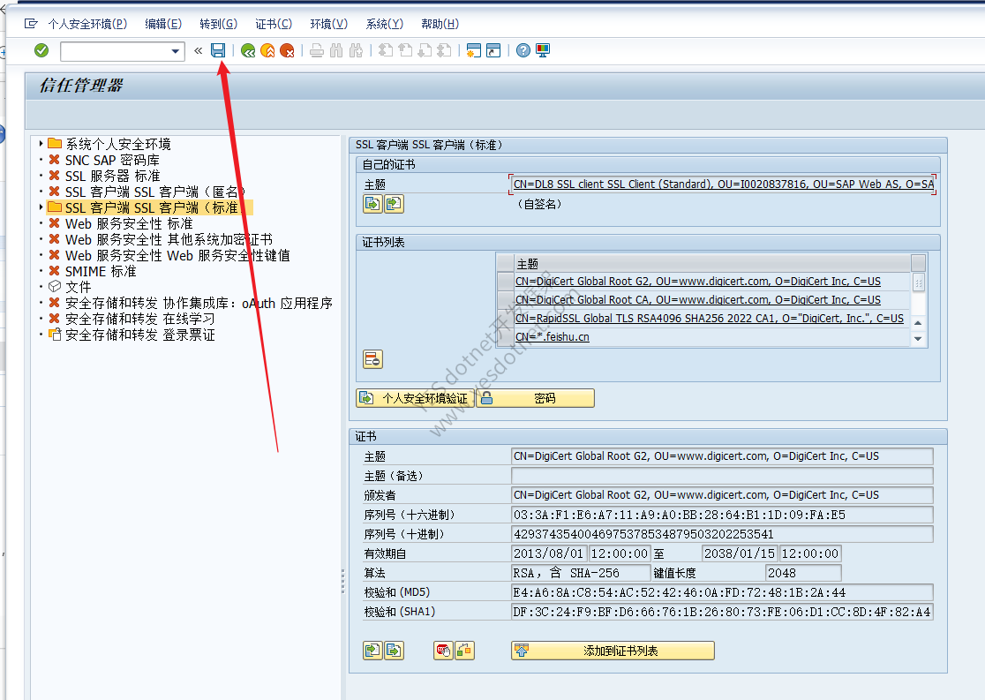Click the green Back navigation icon
The width and height of the screenshot is (985, 700).
(x=247, y=50)
